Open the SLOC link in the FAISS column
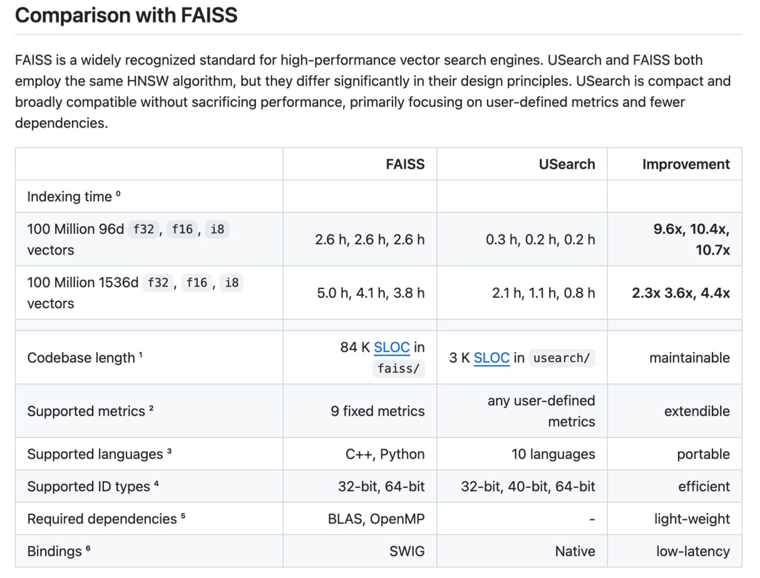This screenshot has height=578, width=760. 391,347
